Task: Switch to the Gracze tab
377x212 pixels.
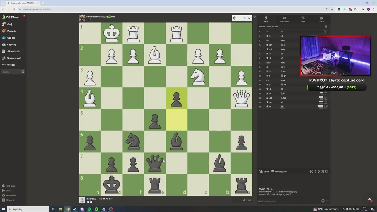Action: click(321, 19)
